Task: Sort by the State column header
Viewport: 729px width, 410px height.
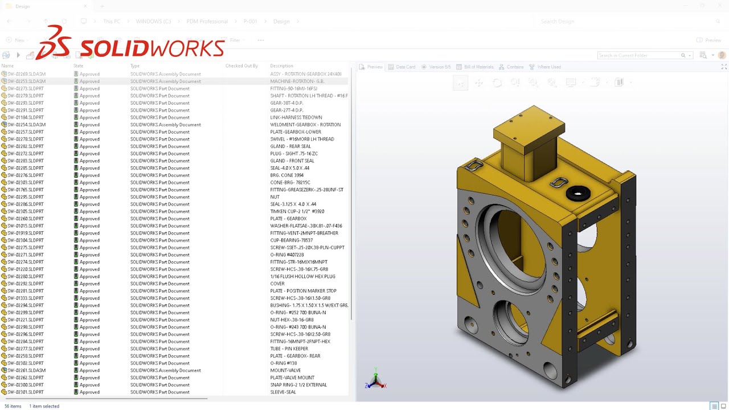Action: [79, 66]
